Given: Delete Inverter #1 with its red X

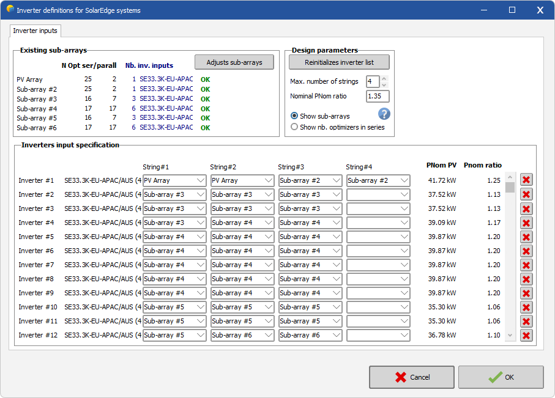Looking at the screenshot, I should point(526,180).
